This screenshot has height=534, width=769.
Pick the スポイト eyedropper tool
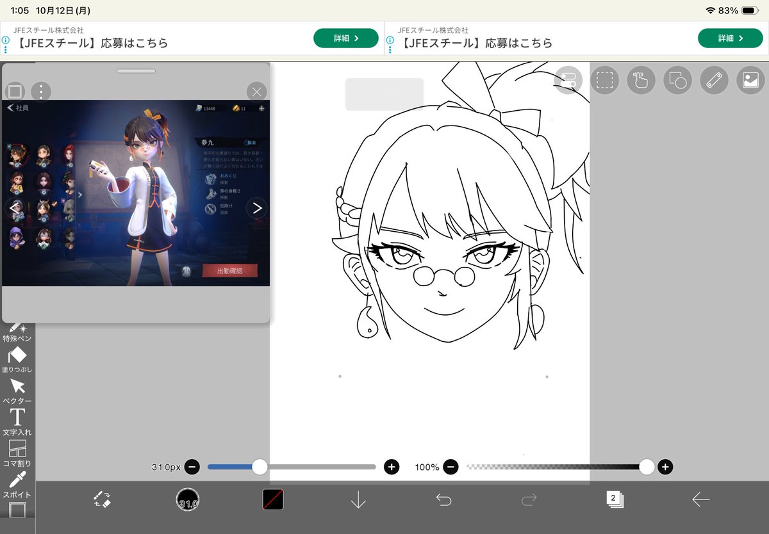click(17, 485)
